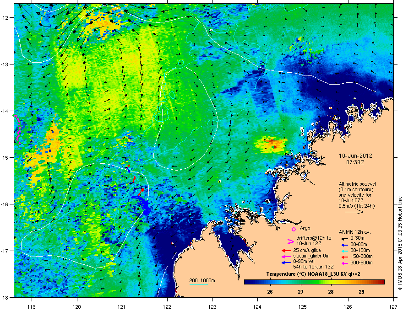The width and height of the screenshot is (403, 311).
Task: Click the blue ANMN arrow for 30-80m
Action: pyautogui.click(x=344, y=244)
